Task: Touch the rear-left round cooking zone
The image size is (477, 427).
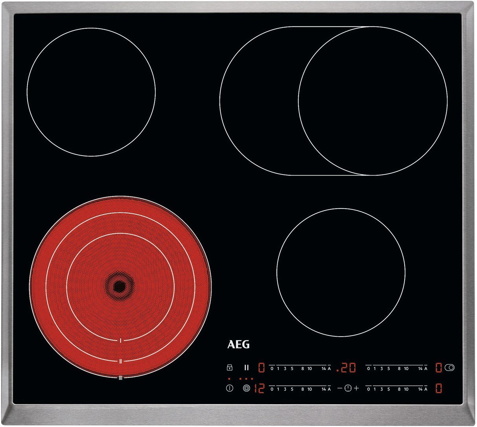Action: 91,92
